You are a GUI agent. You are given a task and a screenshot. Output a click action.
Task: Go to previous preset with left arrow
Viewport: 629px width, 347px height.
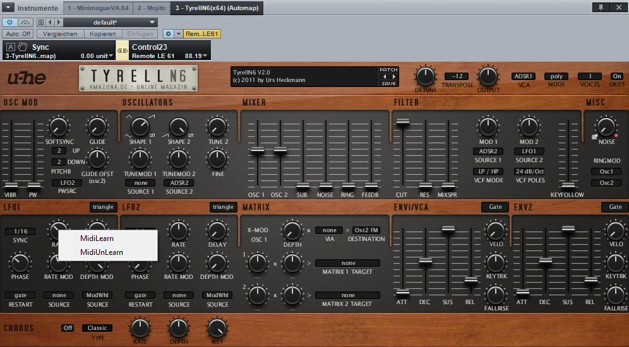[50, 23]
